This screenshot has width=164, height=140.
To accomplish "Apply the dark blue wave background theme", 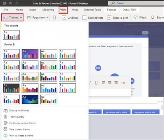I will click(x=30, y=99).
